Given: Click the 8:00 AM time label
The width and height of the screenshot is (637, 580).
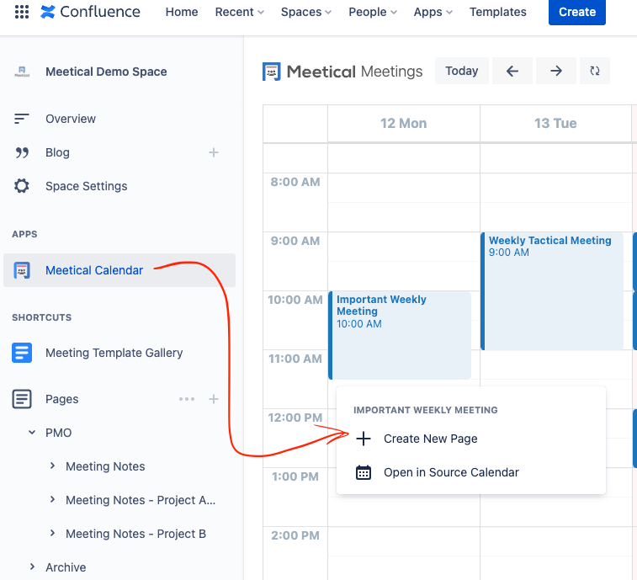Looking at the screenshot, I should click(x=295, y=182).
